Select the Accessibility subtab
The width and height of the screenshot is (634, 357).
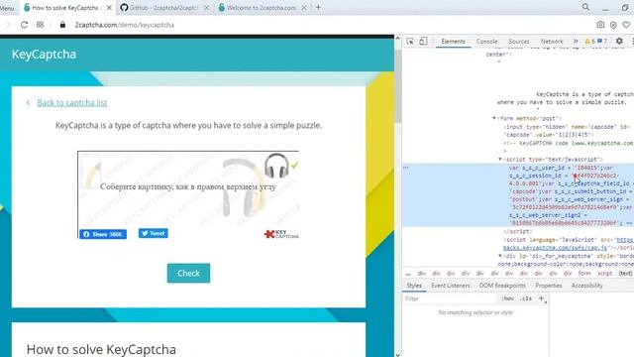[x=586, y=286]
